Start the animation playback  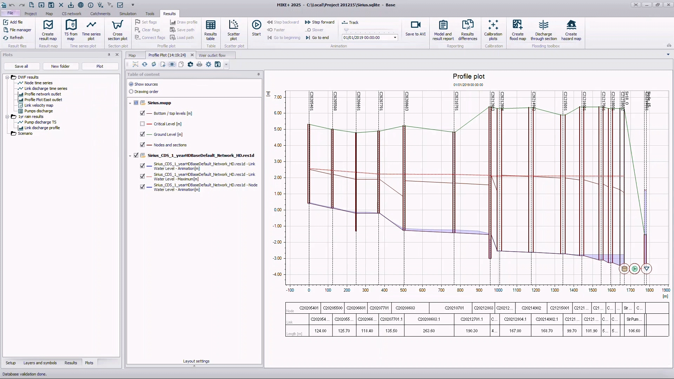click(x=256, y=25)
